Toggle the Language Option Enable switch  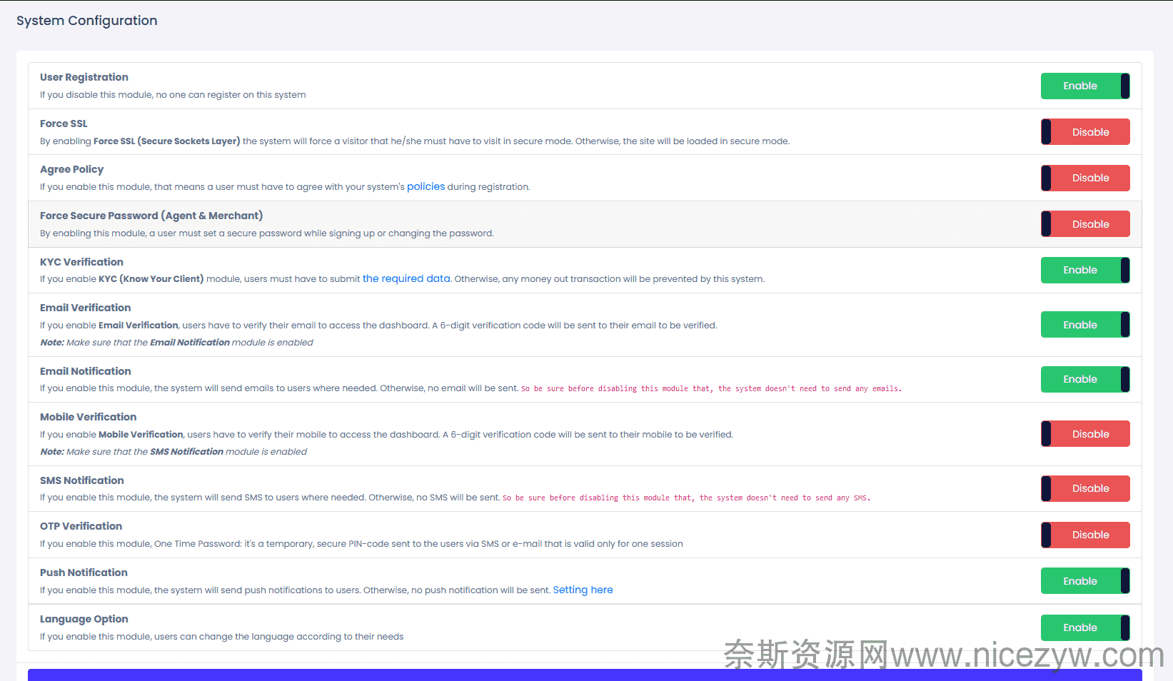pyautogui.click(x=1085, y=627)
